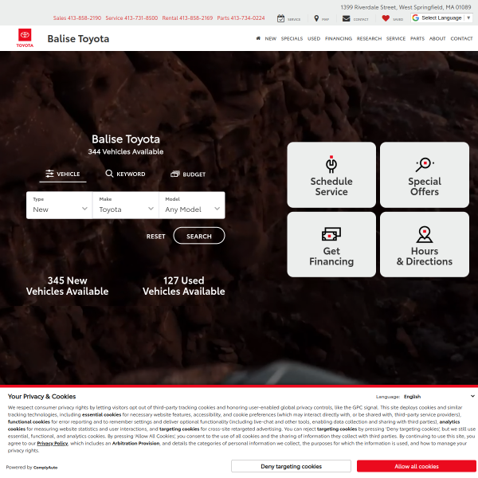Open the Privacy Policy link
Viewport: 478px width, 478px height.
pyautogui.click(x=53, y=443)
